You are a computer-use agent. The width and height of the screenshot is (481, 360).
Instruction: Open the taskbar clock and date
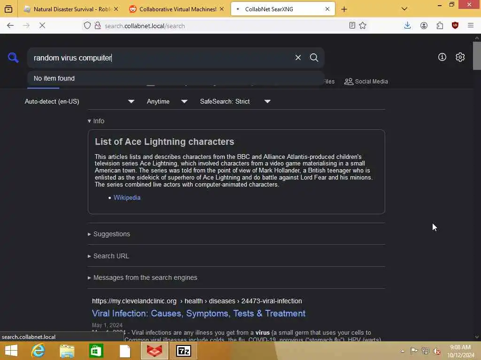click(x=461, y=351)
